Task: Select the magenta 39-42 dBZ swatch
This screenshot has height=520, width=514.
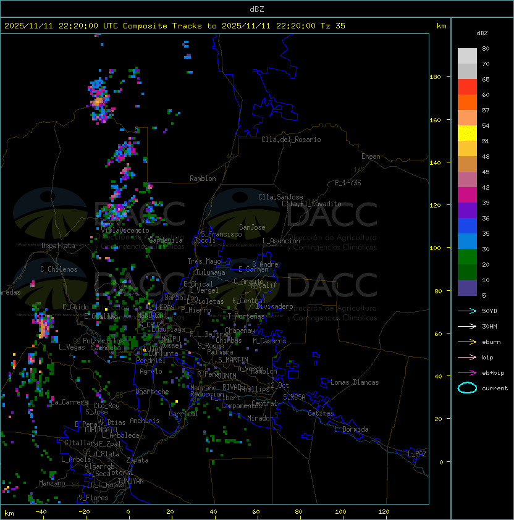Action: click(x=467, y=195)
